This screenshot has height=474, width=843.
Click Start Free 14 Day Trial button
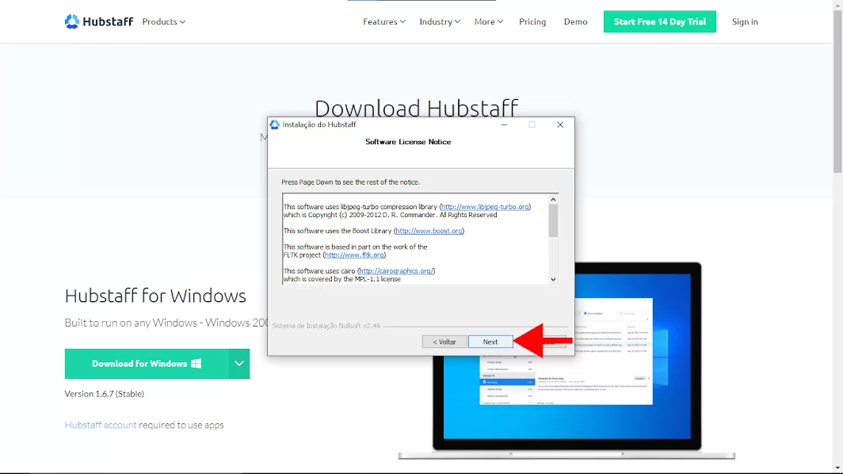(660, 21)
